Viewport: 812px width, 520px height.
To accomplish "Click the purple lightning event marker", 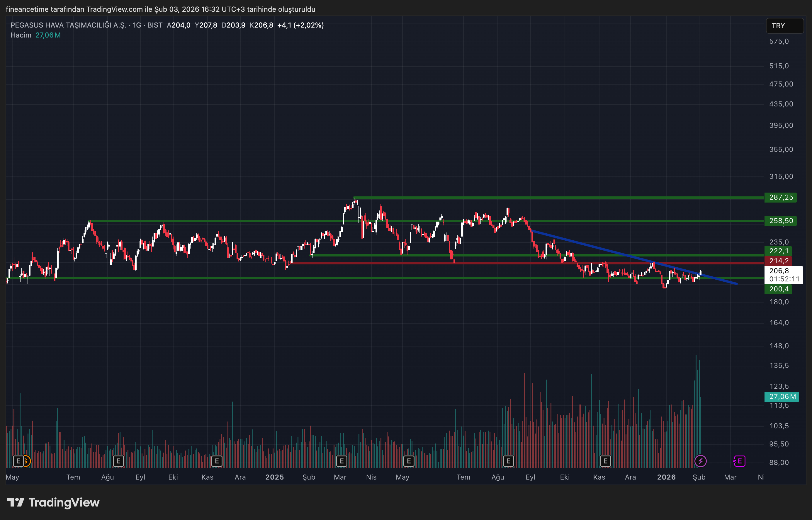I will coord(700,461).
